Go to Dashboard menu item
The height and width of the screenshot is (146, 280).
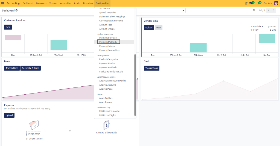pyautogui.click(x=28, y=3)
